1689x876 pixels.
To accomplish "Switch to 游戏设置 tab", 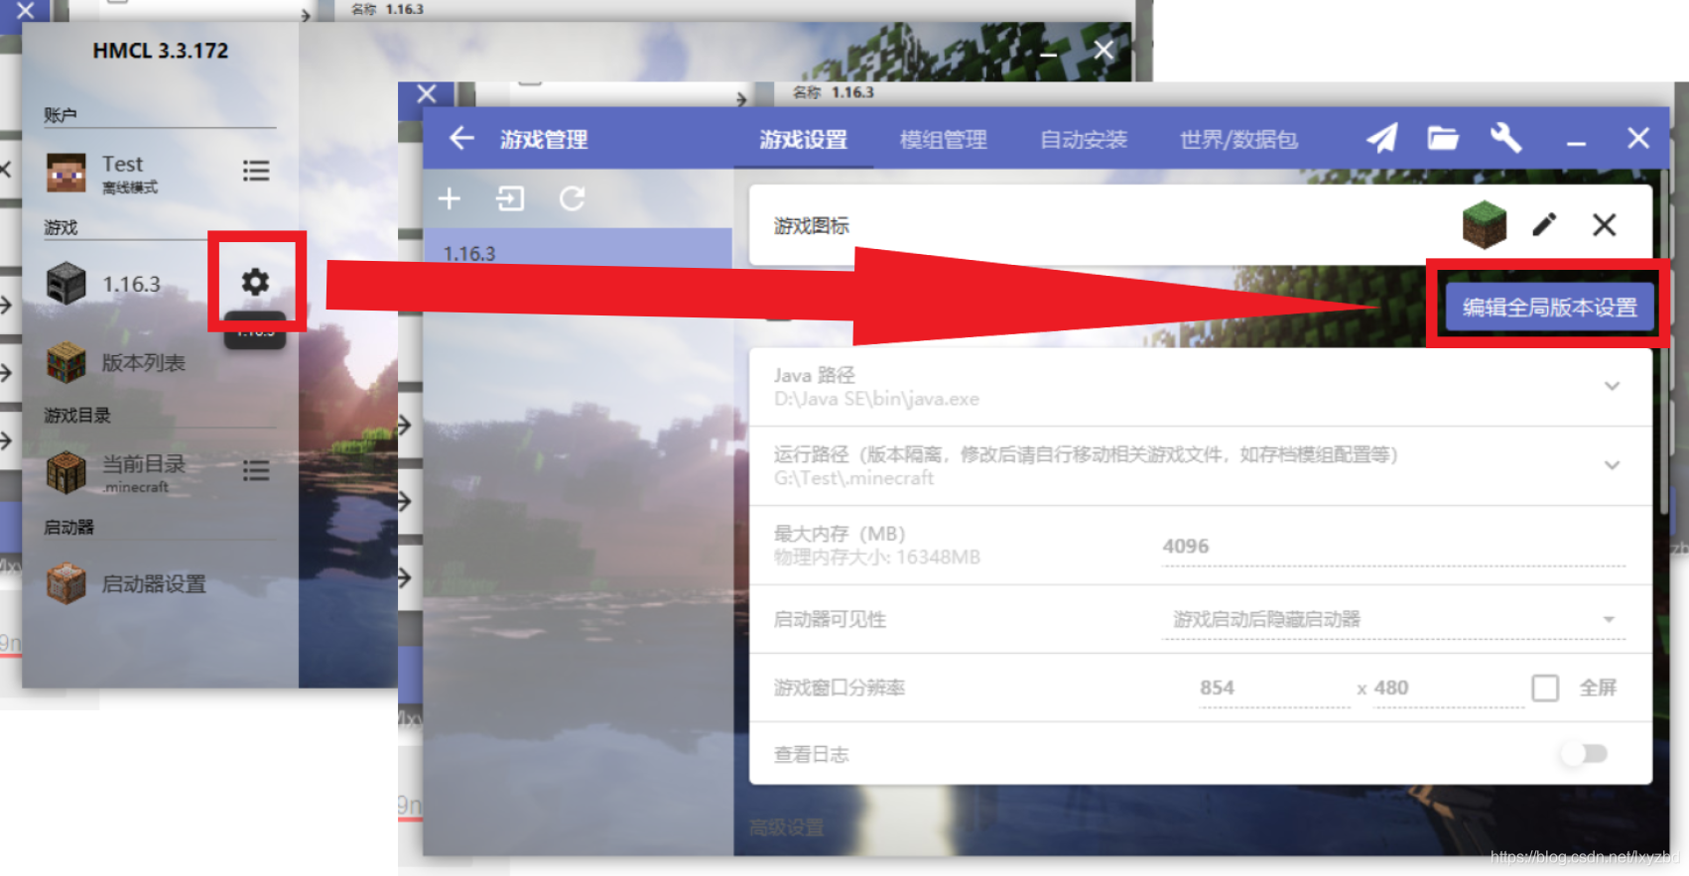I will 804,140.
